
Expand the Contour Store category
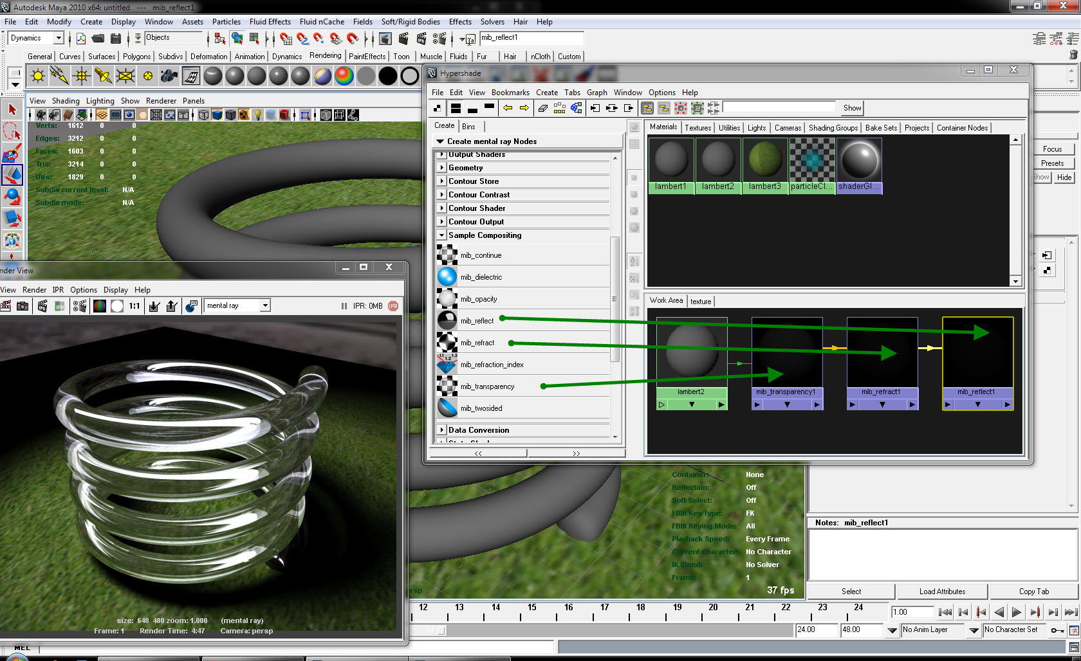click(441, 181)
